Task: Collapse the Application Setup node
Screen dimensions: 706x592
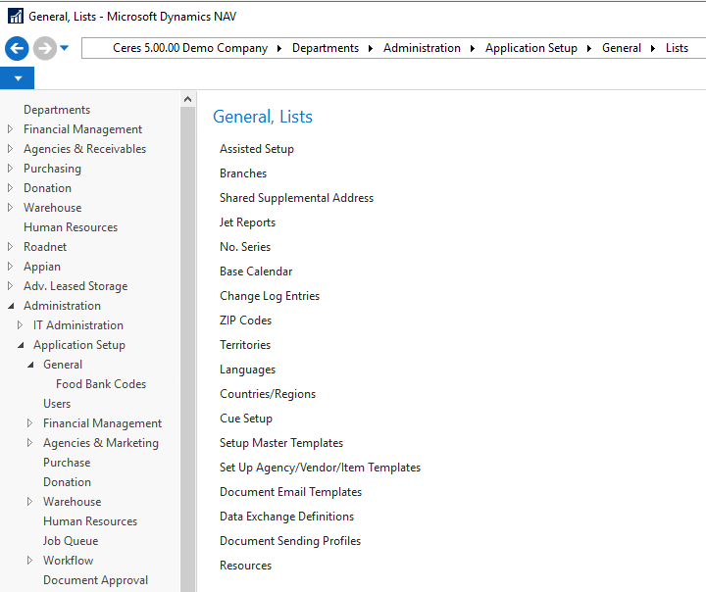Action: tap(21, 345)
